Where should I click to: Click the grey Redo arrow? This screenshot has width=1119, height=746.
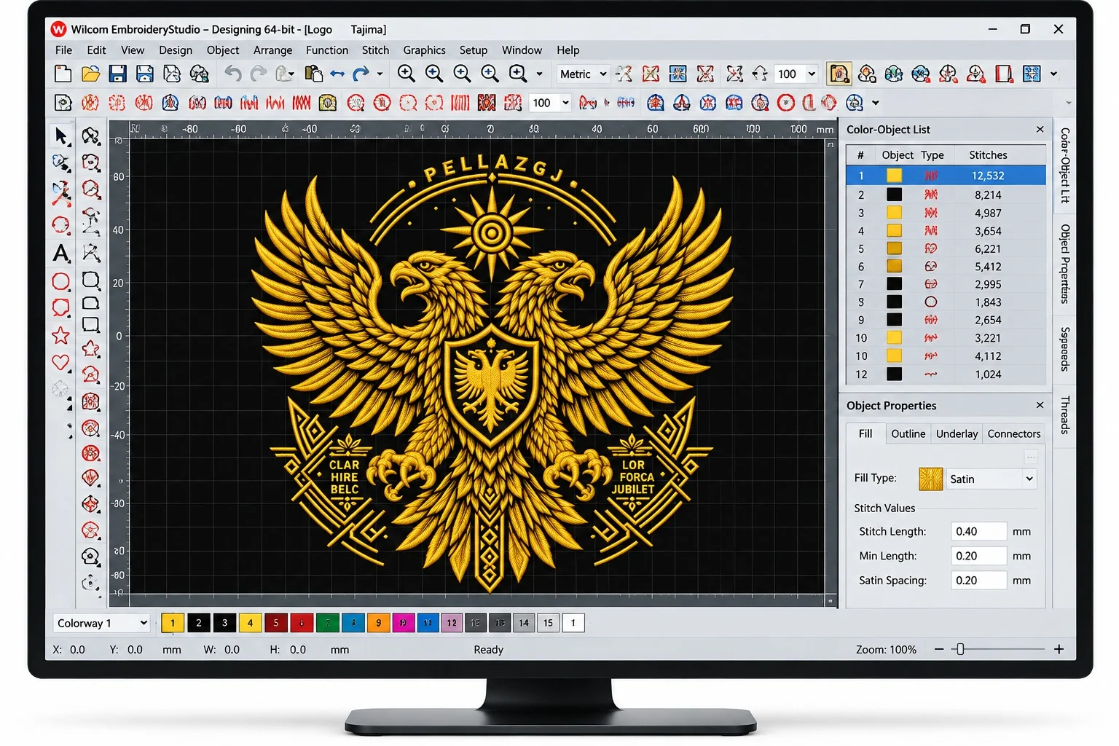[x=258, y=74]
